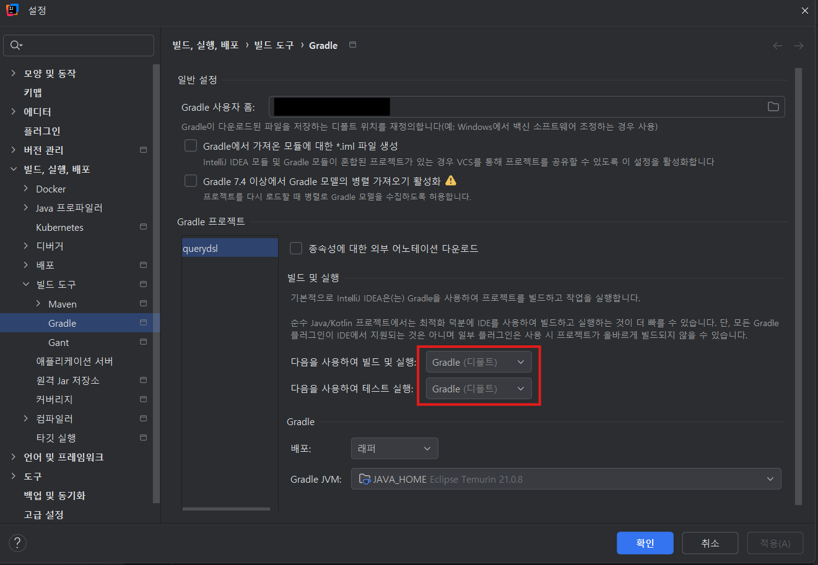Go back with the left arrow icon
This screenshot has height=565, width=818.
pyautogui.click(x=778, y=46)
